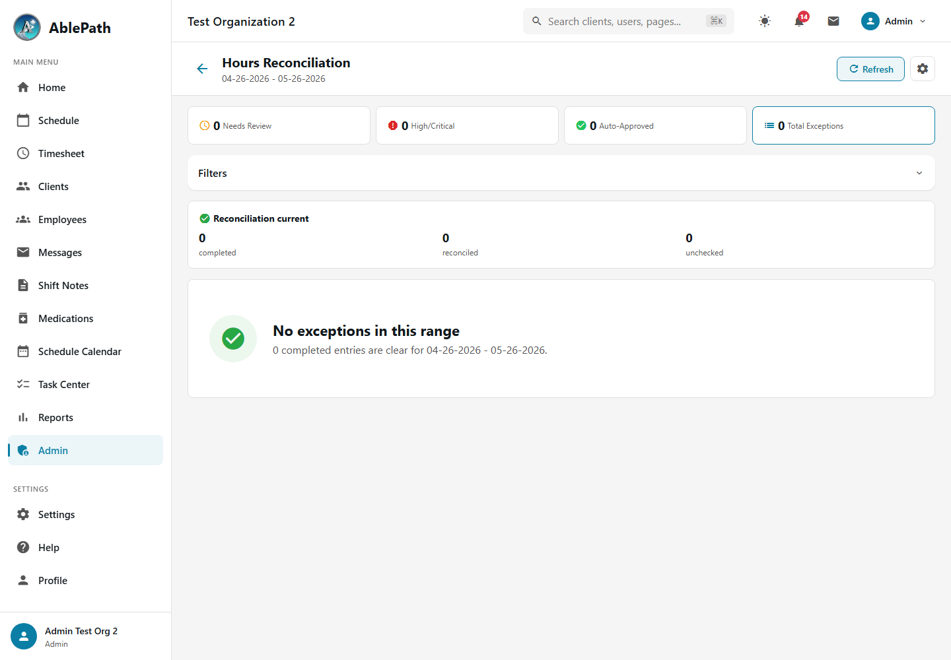Click the Messages envelope icon in sidebar
Screen dimensions: 951x660
tap(23, 252)
